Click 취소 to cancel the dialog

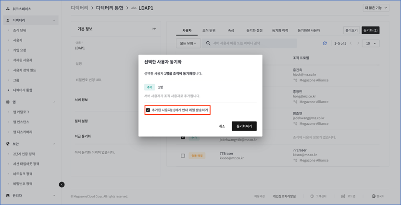click(x=222, y=126)
